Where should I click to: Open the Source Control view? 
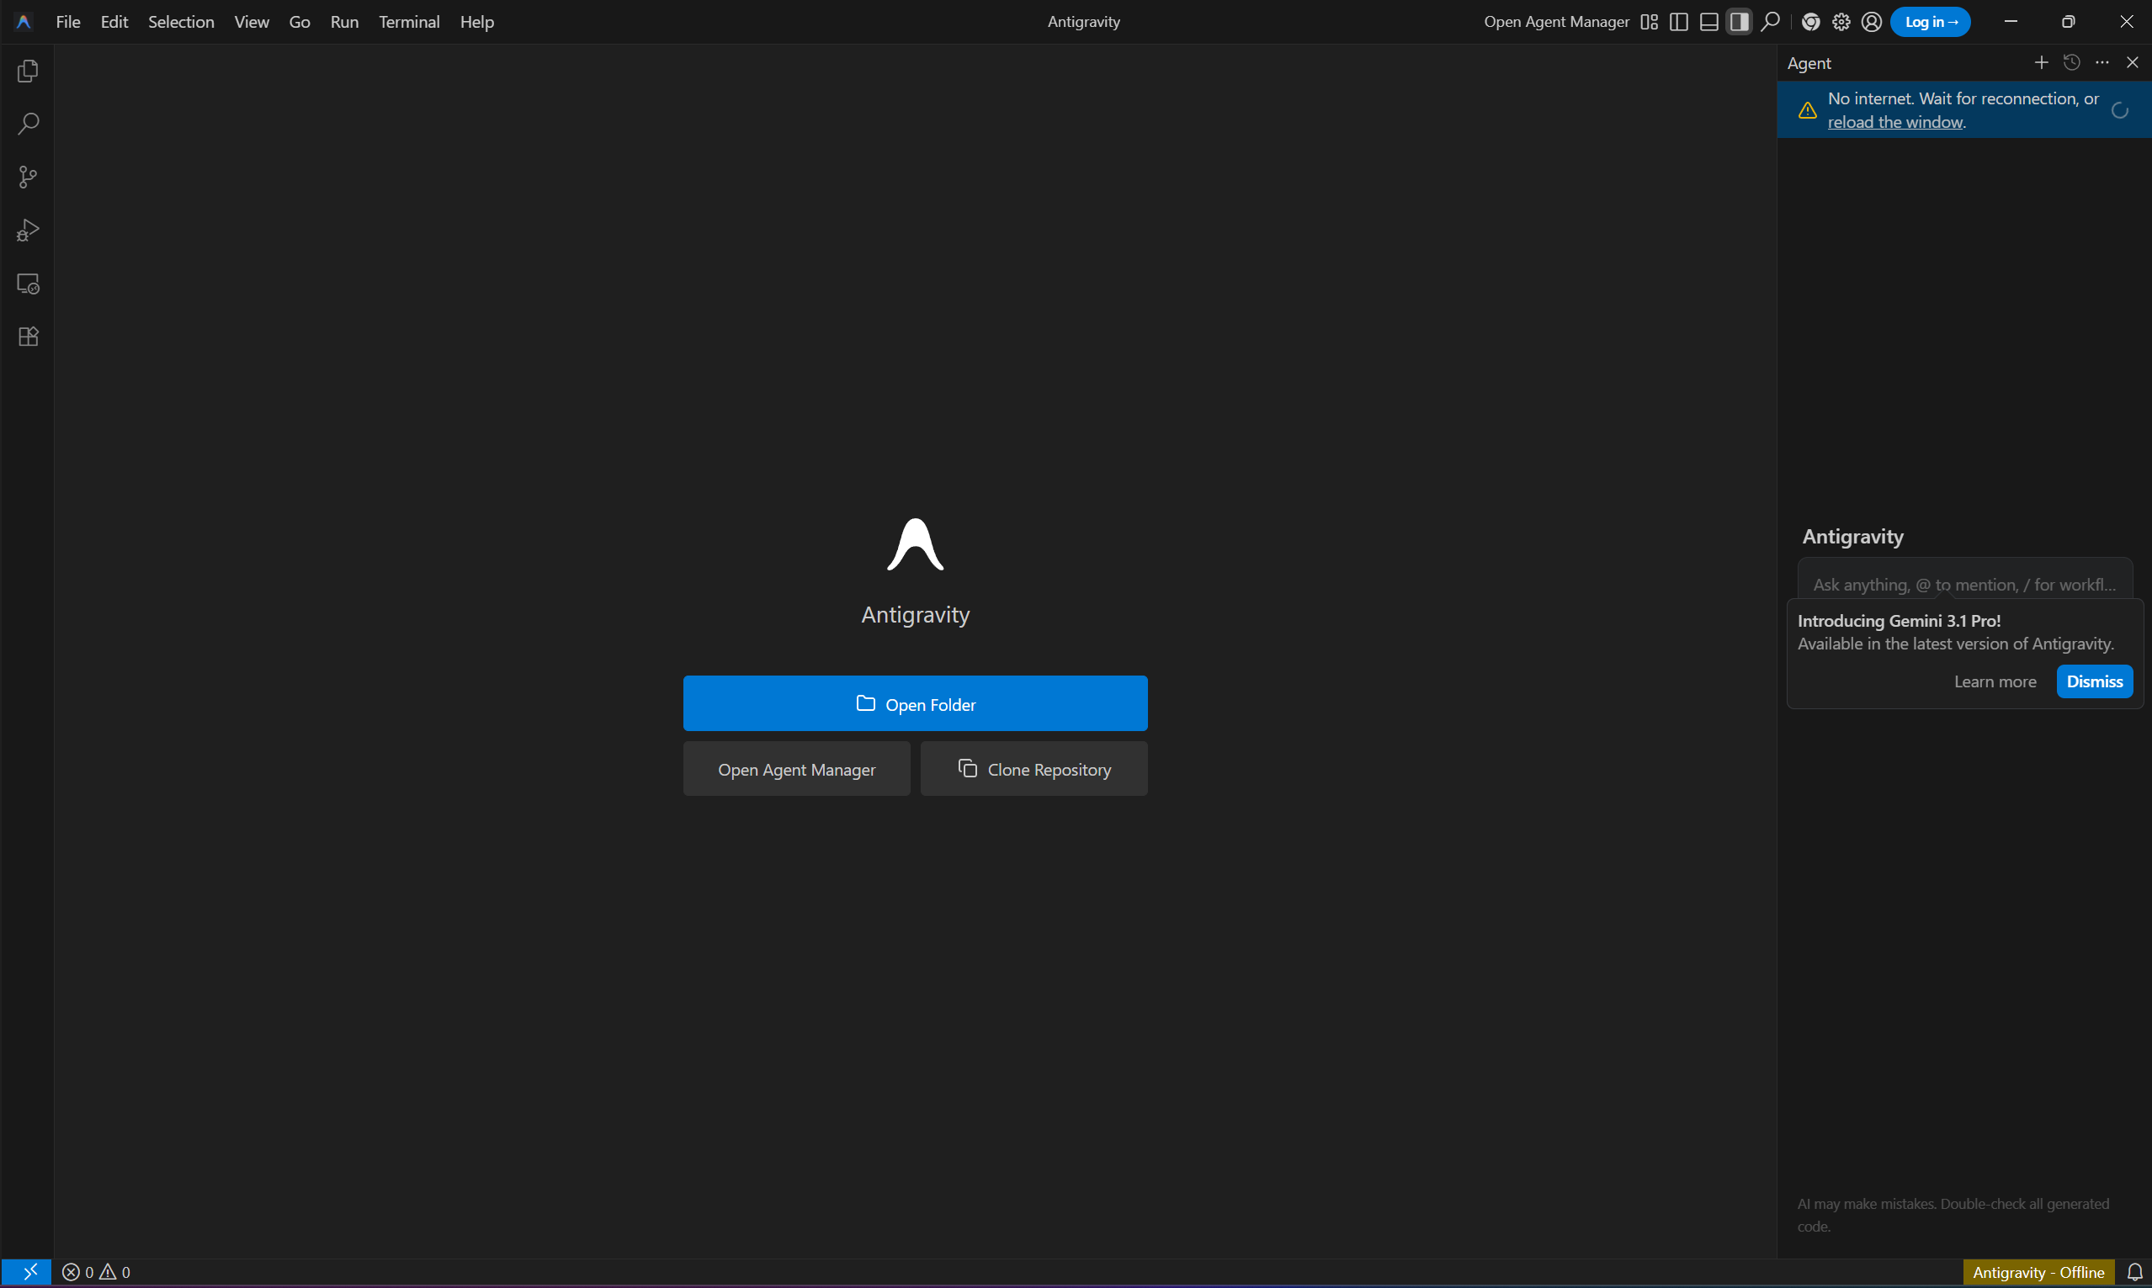(x=28, y=177)
